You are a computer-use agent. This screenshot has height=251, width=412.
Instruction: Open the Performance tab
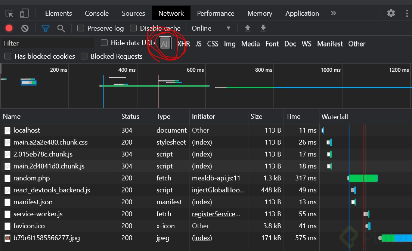tap(216, 13)
